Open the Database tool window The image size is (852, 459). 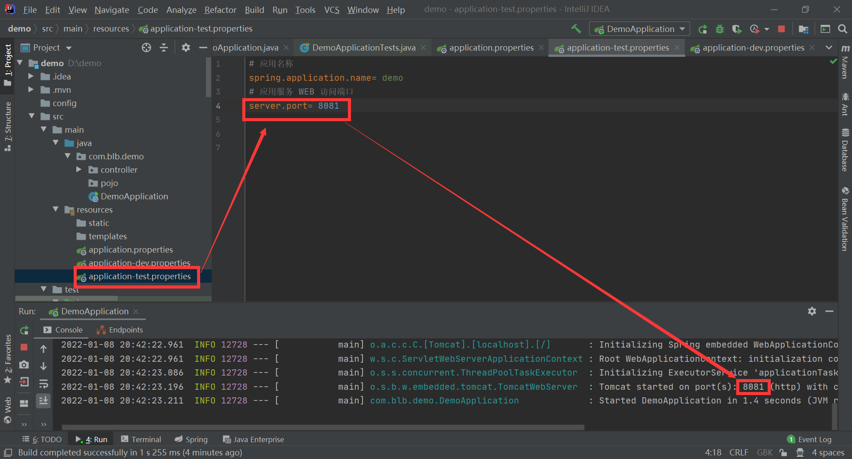pyautogui.click(x=845, y=150)
